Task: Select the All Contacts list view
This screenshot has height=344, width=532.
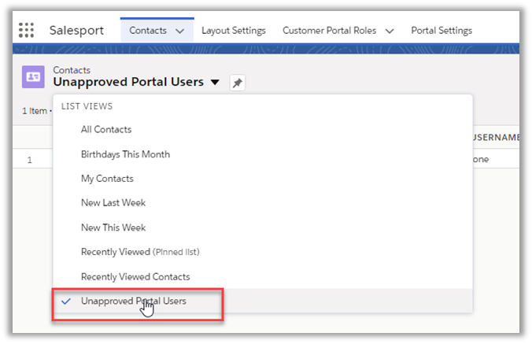Action: [x=106, y=129]
